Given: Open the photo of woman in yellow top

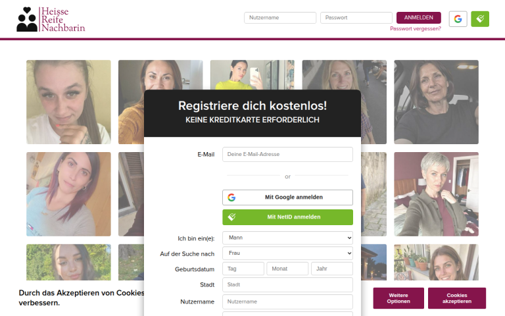Looking at the screenshot, I should 252,75.
